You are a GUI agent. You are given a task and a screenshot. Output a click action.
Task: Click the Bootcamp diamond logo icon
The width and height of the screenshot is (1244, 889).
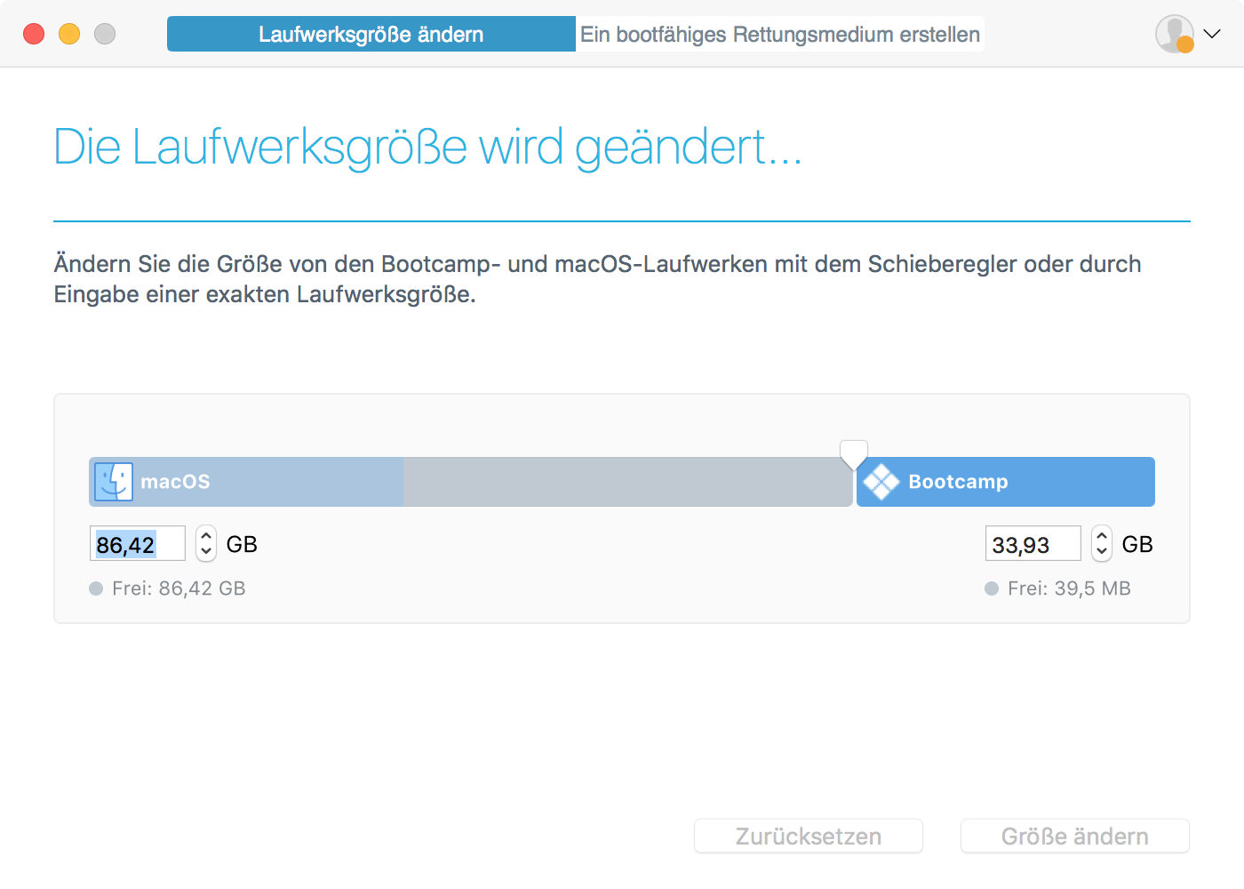pos(881,482)
